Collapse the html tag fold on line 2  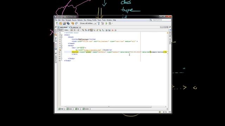[x=62, y=35]
